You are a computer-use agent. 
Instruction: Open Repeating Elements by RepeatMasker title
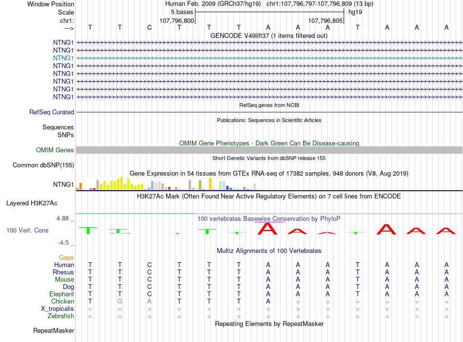269,324
